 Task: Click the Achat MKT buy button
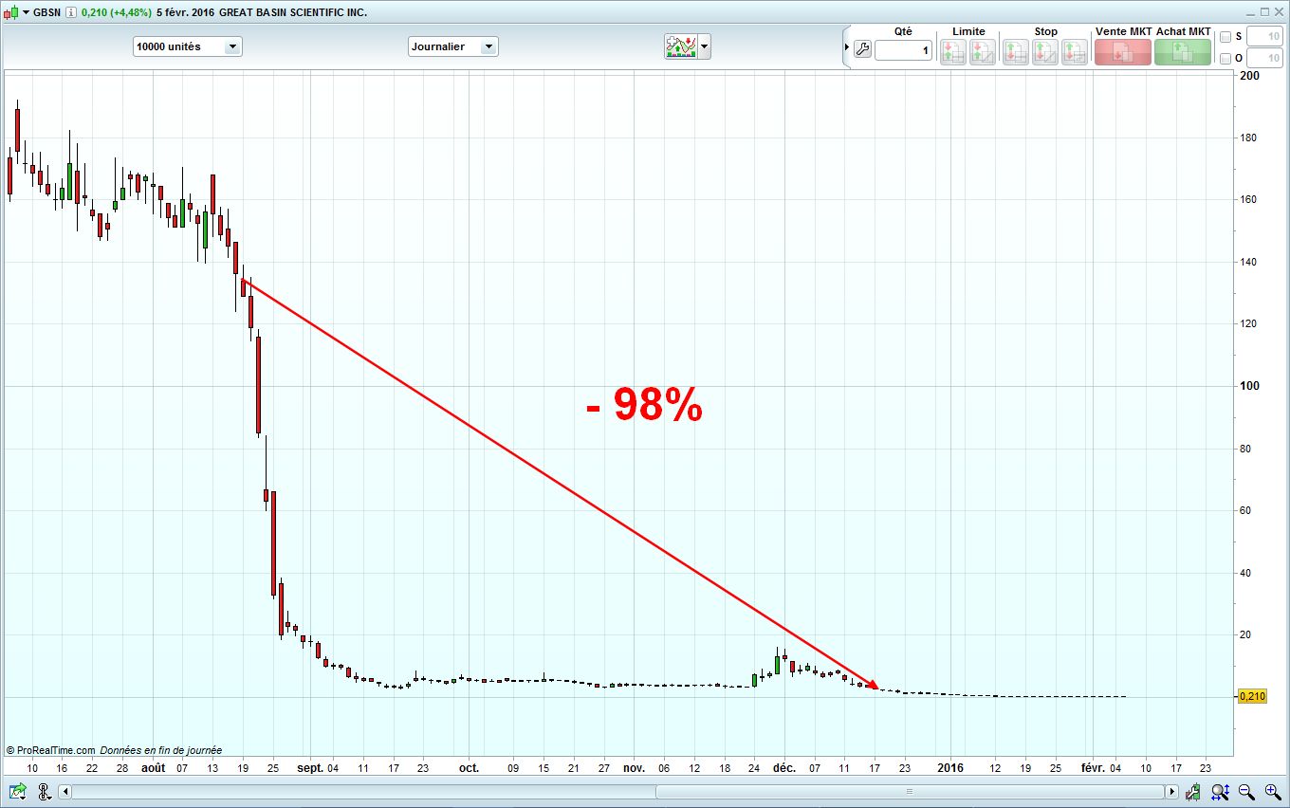1183,52
